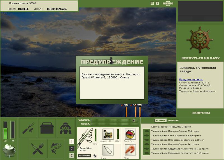Viewport: 224px width, 160px height.
Task: Switch to the СОБЫТИЯ tab
Action: (173, 121)
